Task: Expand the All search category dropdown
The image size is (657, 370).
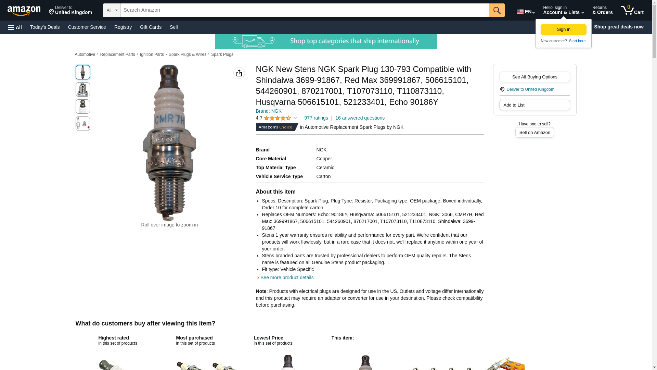Action: 112,10
